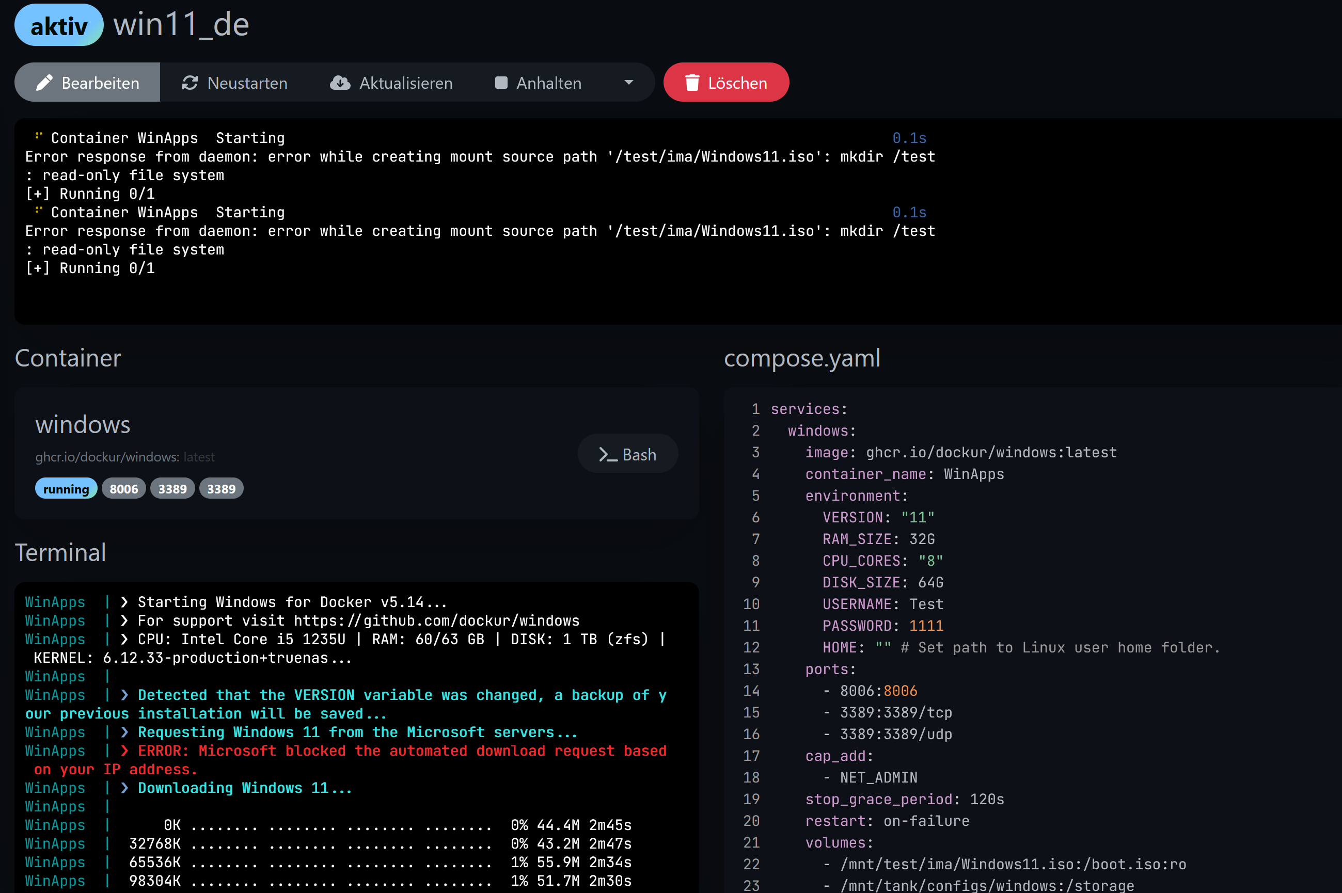Viewport: 1342px width, 893px height.
Task: Expand the dropdown caret next to Anhalten
Action: (629, 83)
